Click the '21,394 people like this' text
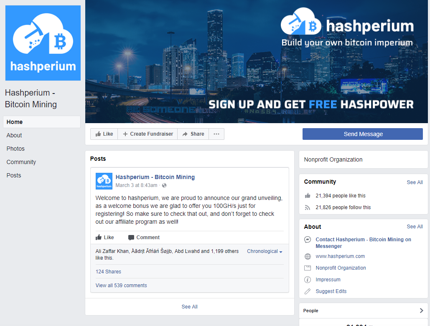 (x=340, y=196)
